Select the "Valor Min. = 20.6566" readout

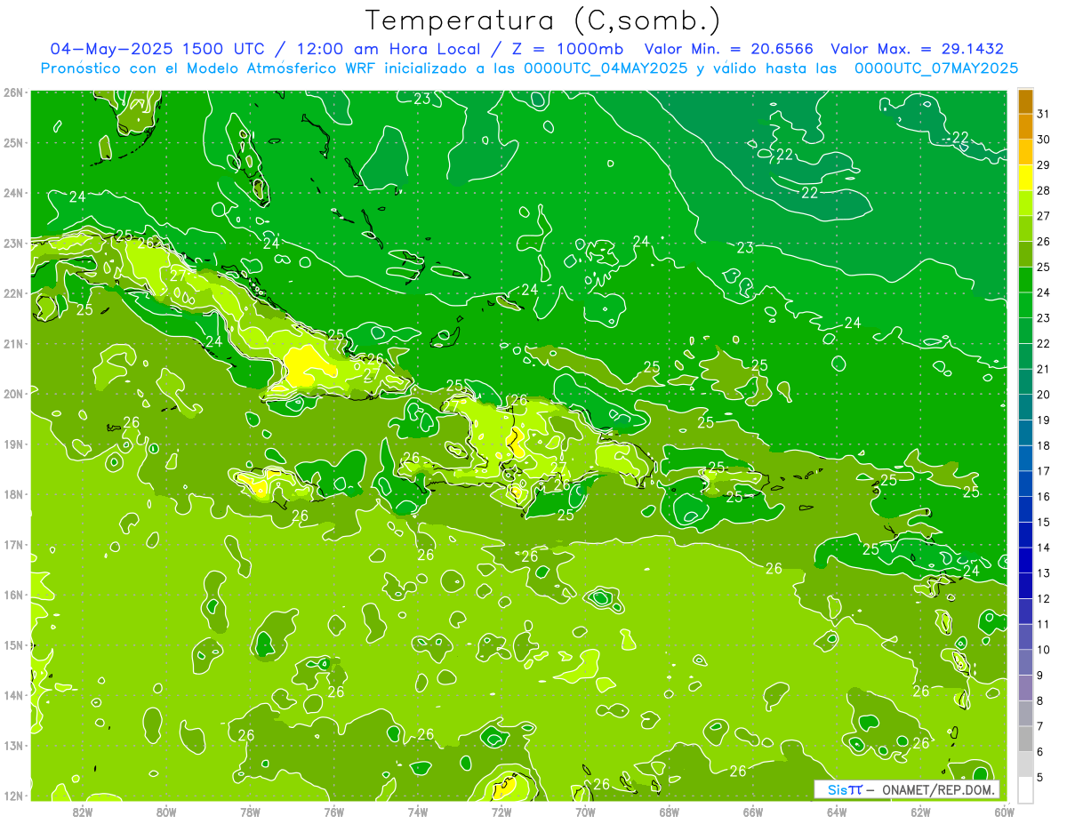tap(729, 49)
